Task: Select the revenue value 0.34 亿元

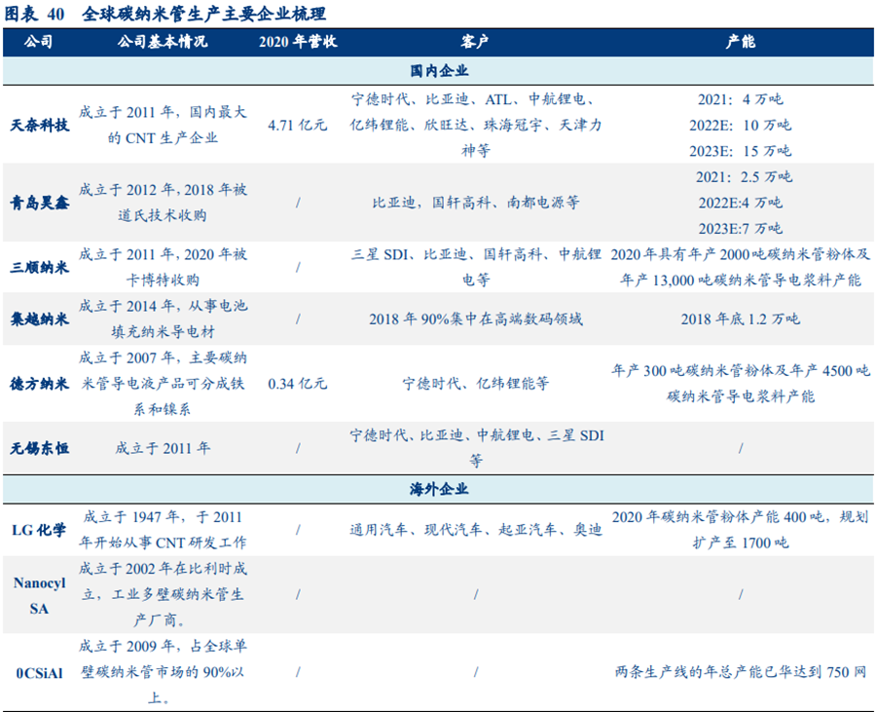Action: (x=297, y=384)
